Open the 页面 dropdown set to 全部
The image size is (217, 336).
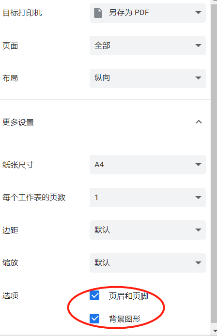coord(148,46)
